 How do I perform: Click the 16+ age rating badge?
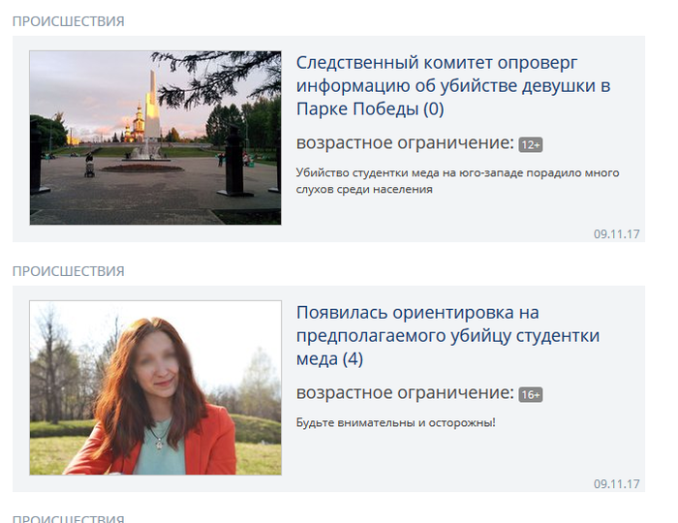530,395
